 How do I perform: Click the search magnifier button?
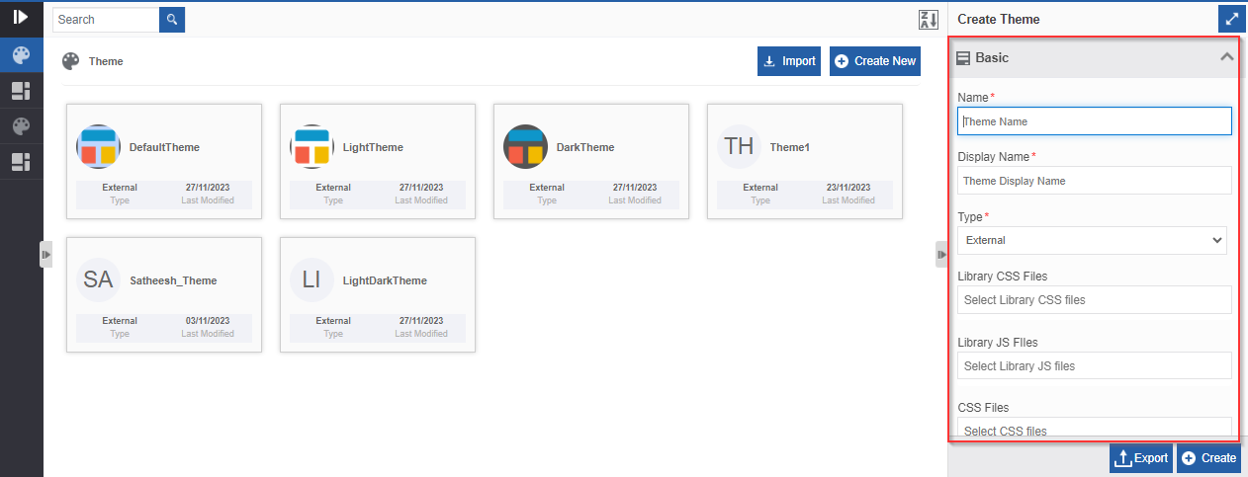tap(172, 19)
